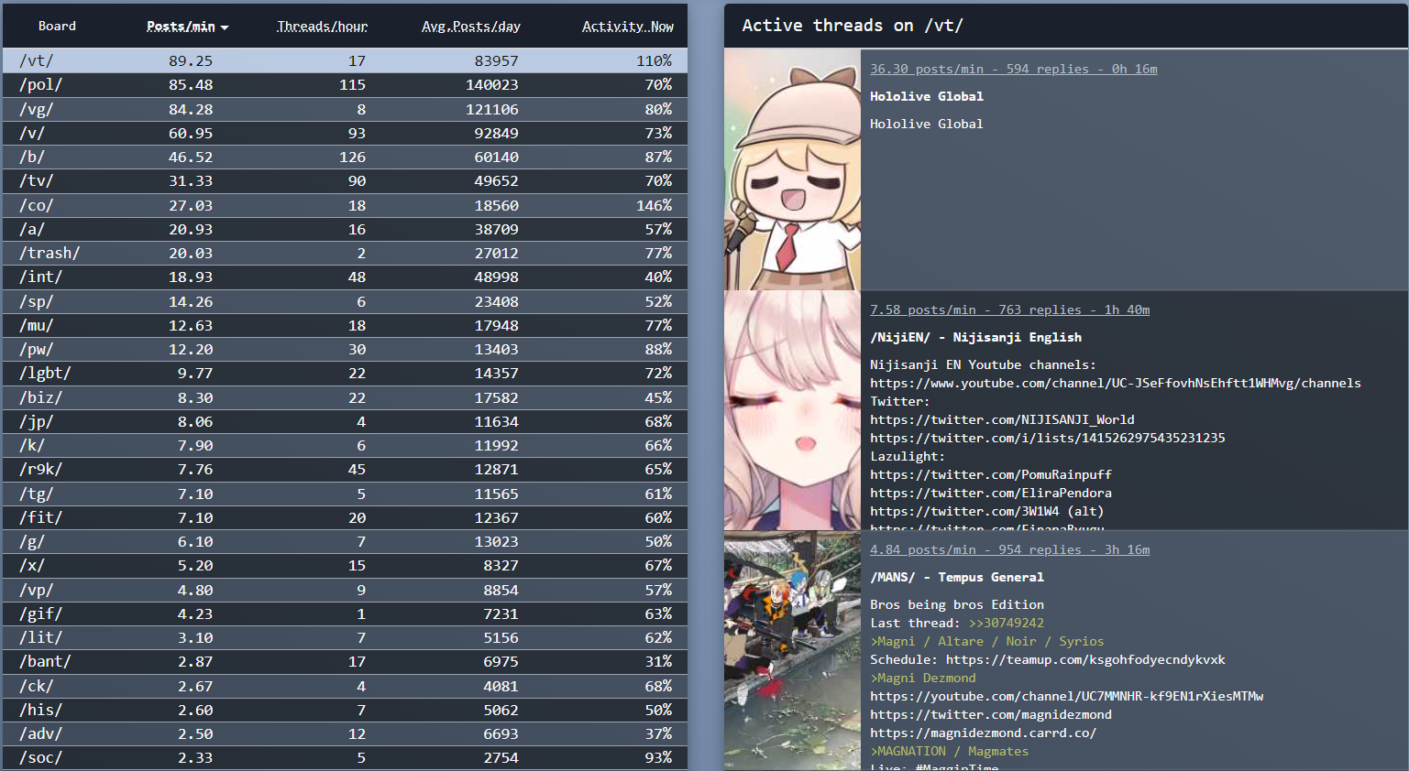Select the /vt/ board row

click(345, 60)
